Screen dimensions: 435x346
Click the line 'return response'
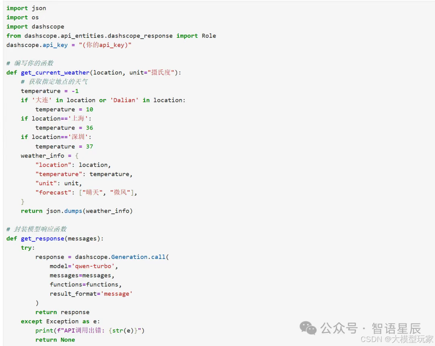[62, 313]
